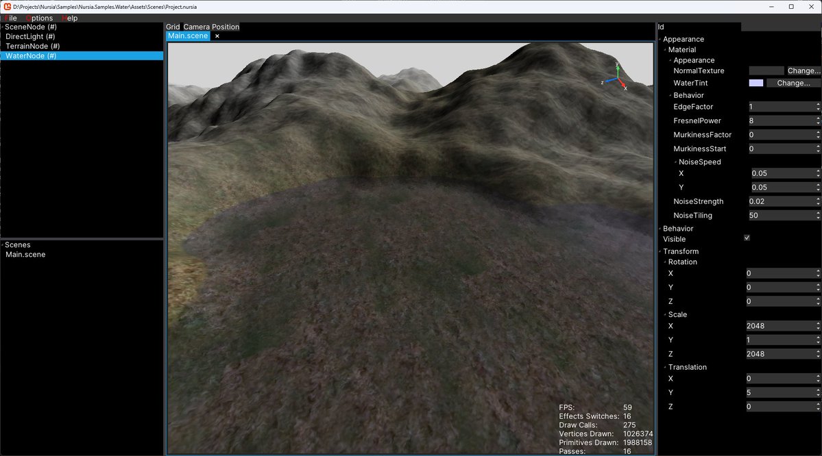Increment EdgeFactor using its up stepper arrow
The width and height of the screenshot is (822, 456).
tap(817, 104)
